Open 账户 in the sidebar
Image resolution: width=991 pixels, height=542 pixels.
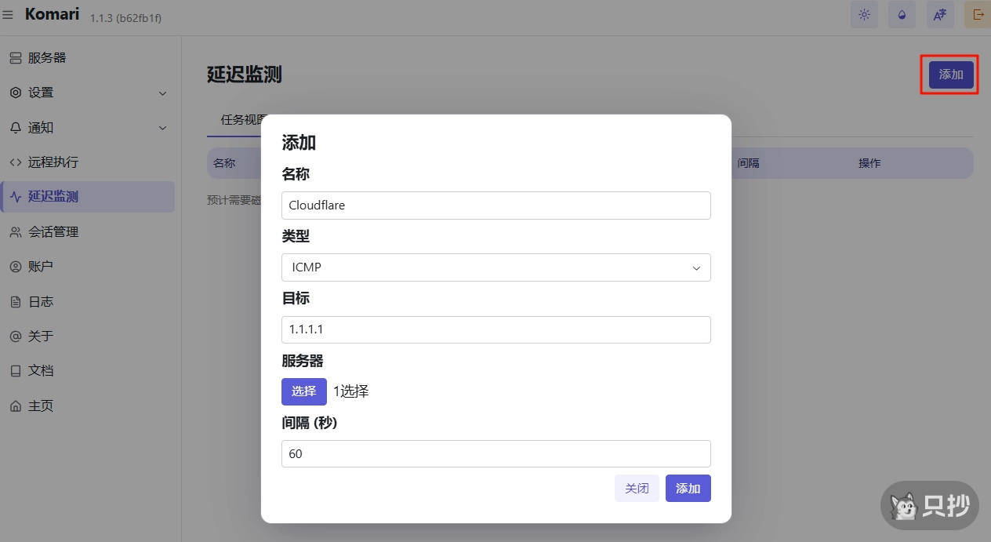click(x=42, y=266)
